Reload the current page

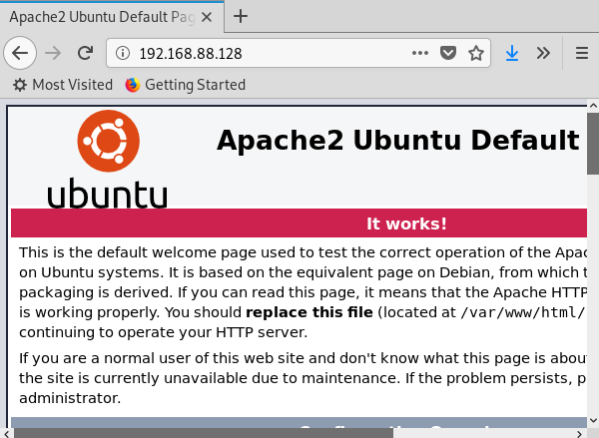[85, 53]
